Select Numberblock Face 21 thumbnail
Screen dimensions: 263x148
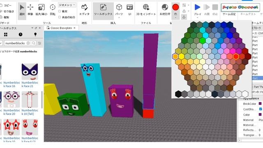30,72
